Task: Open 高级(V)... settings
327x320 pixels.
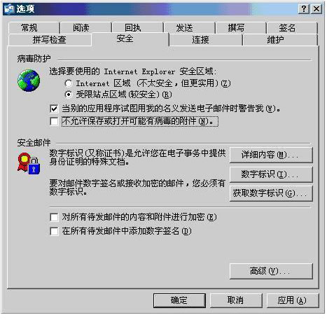Action: pos(271,271)
